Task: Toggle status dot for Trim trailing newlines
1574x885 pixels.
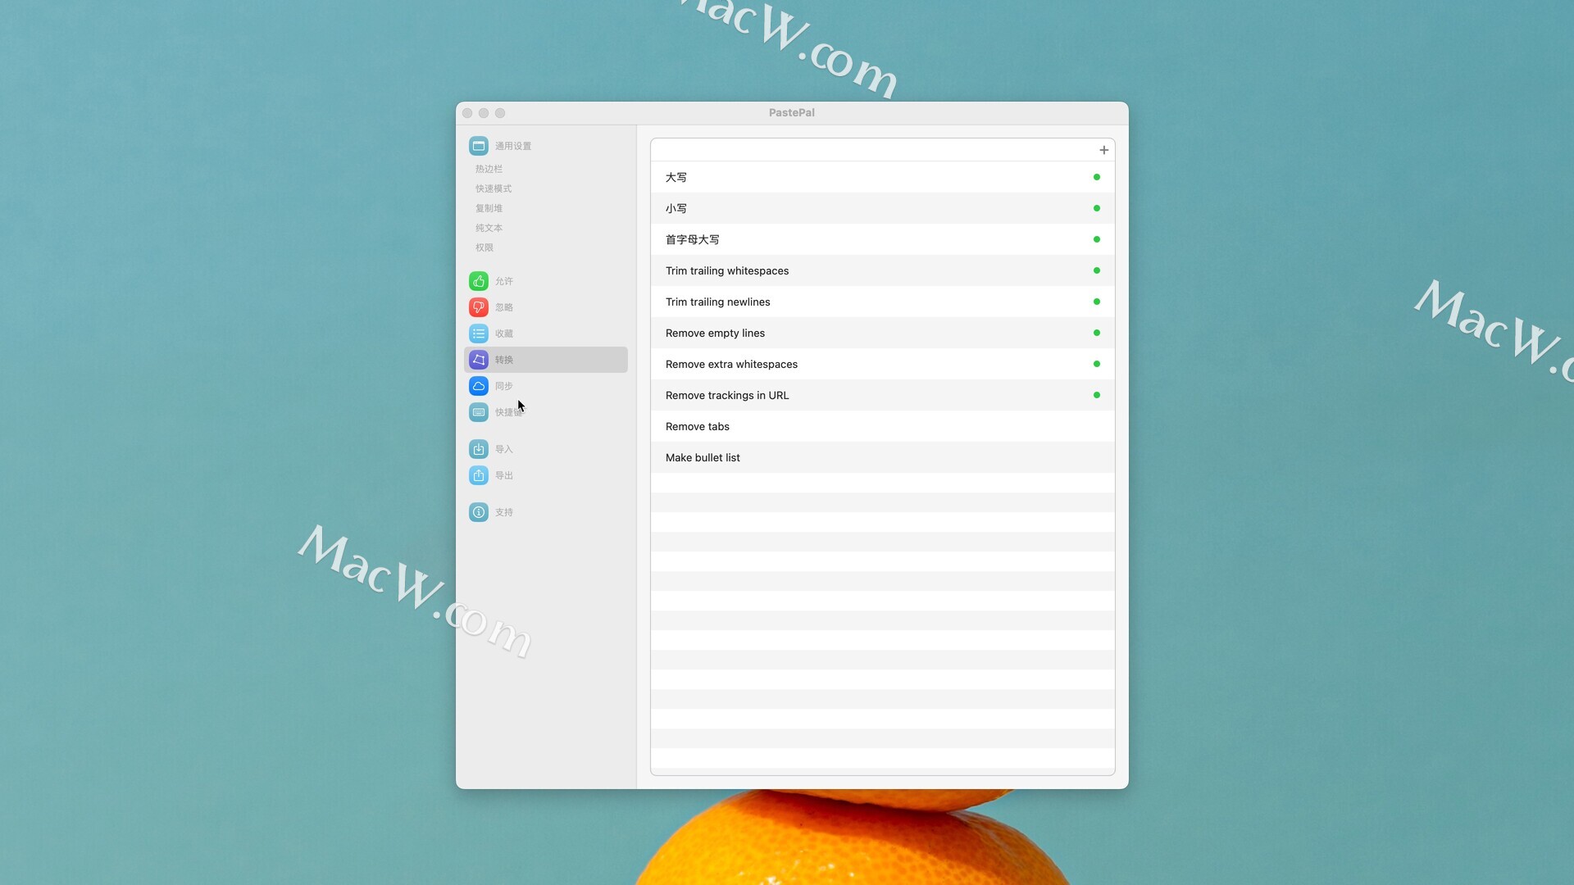Action: pyautogui.click(x=1097, y=302)
